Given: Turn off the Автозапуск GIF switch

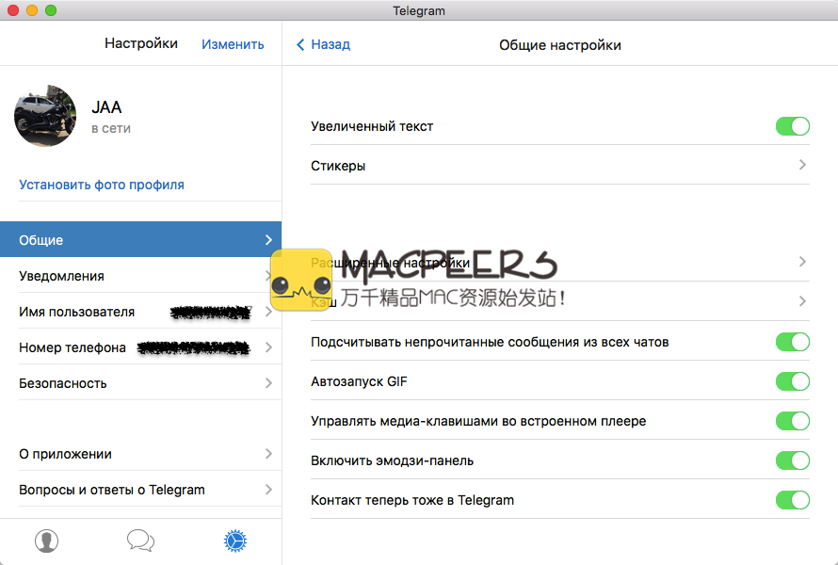Looking at the screenshot, I should coord(793,381).
